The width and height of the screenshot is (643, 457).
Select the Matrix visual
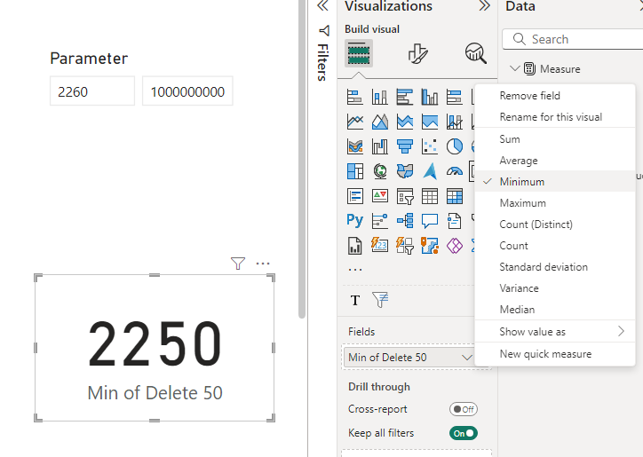click(455, 196)
